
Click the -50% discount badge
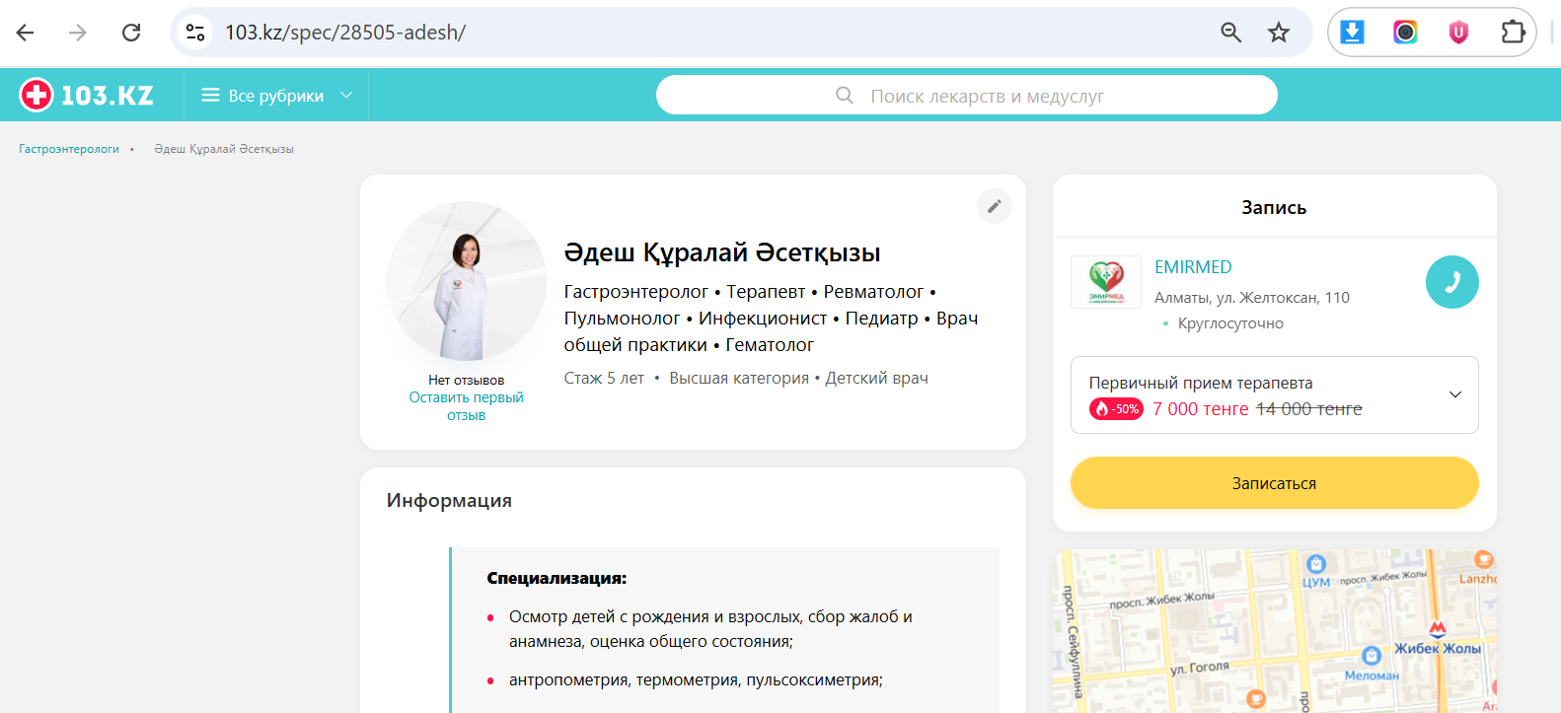tap(1116, 408)
